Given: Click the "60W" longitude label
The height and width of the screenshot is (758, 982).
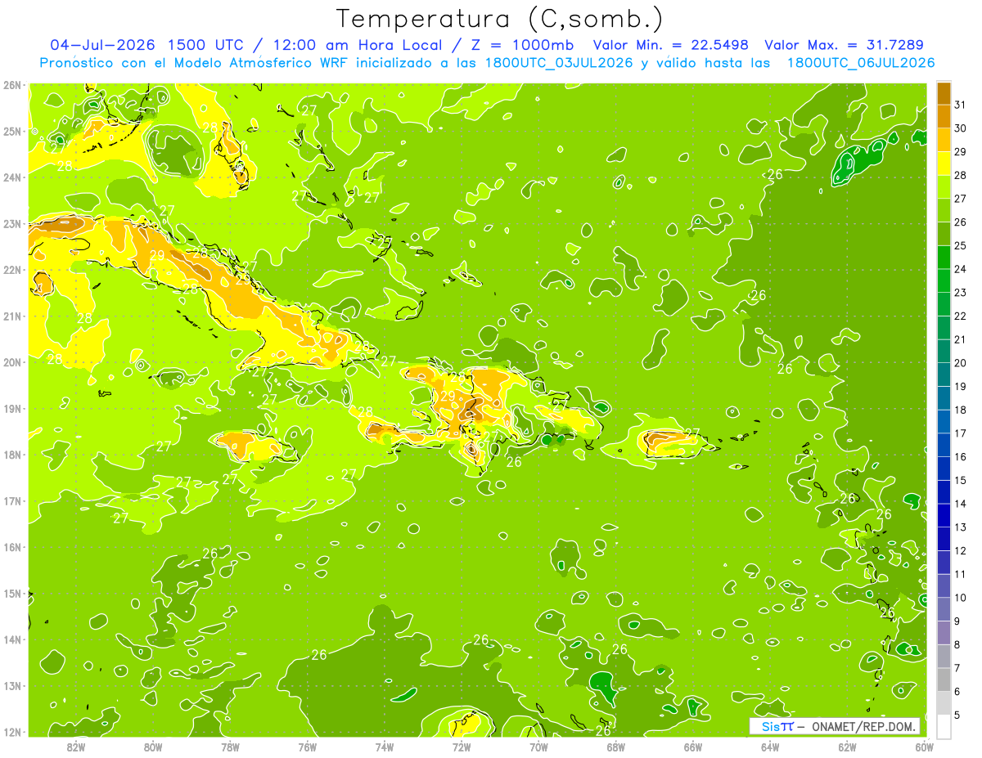Looking at the screenshot, I should point(923,747).
